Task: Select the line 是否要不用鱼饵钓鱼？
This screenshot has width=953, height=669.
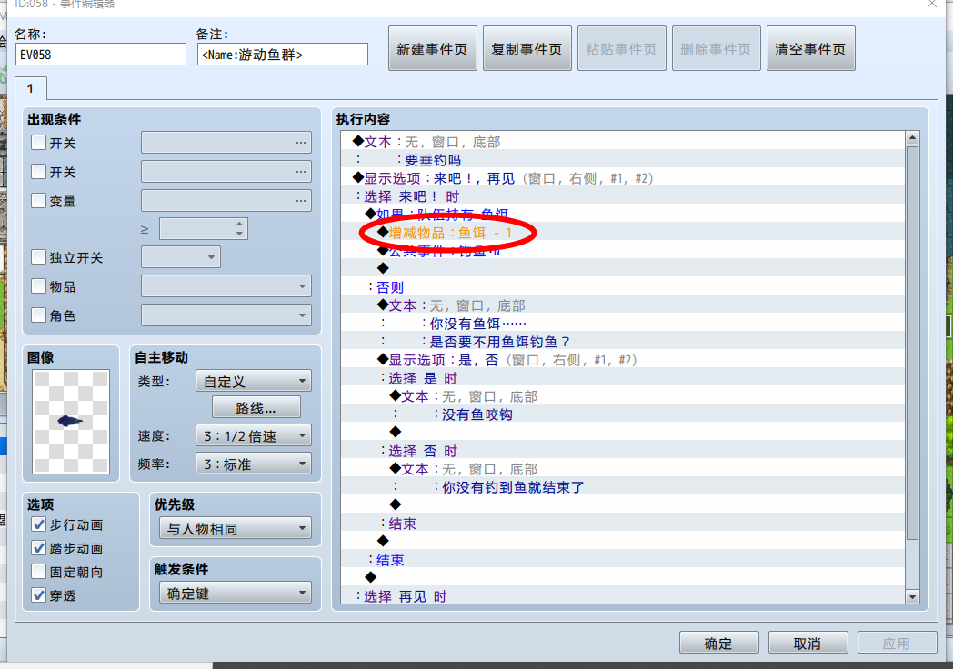Action: tap(623, 342)
